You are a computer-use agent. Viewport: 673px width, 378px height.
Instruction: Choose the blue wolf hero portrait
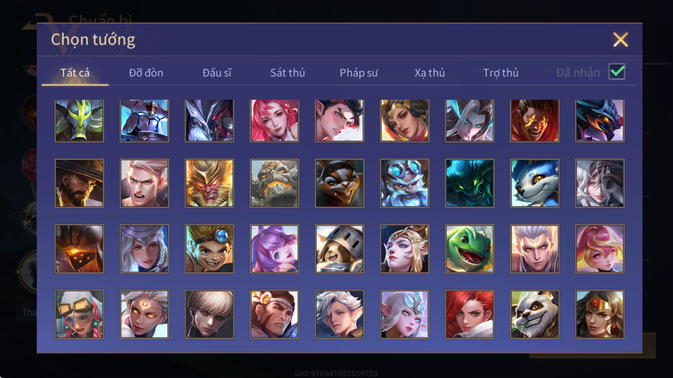point(535,183)
